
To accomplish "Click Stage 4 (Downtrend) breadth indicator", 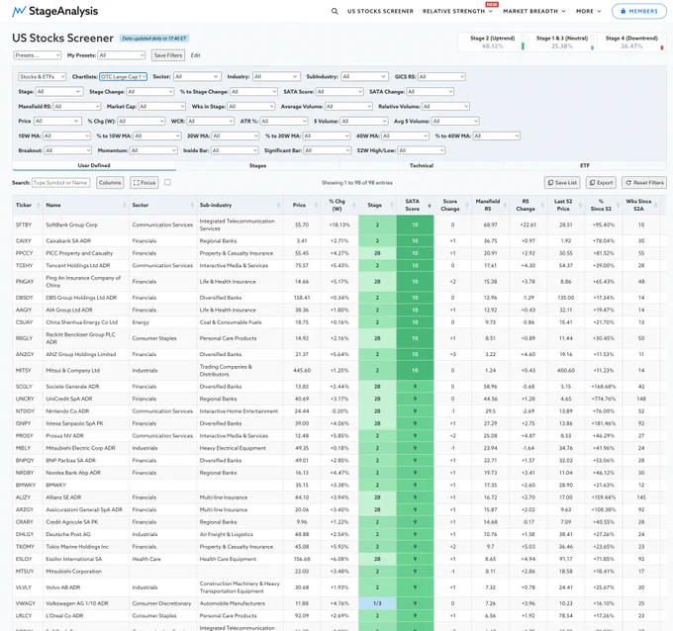I will 631,43.
